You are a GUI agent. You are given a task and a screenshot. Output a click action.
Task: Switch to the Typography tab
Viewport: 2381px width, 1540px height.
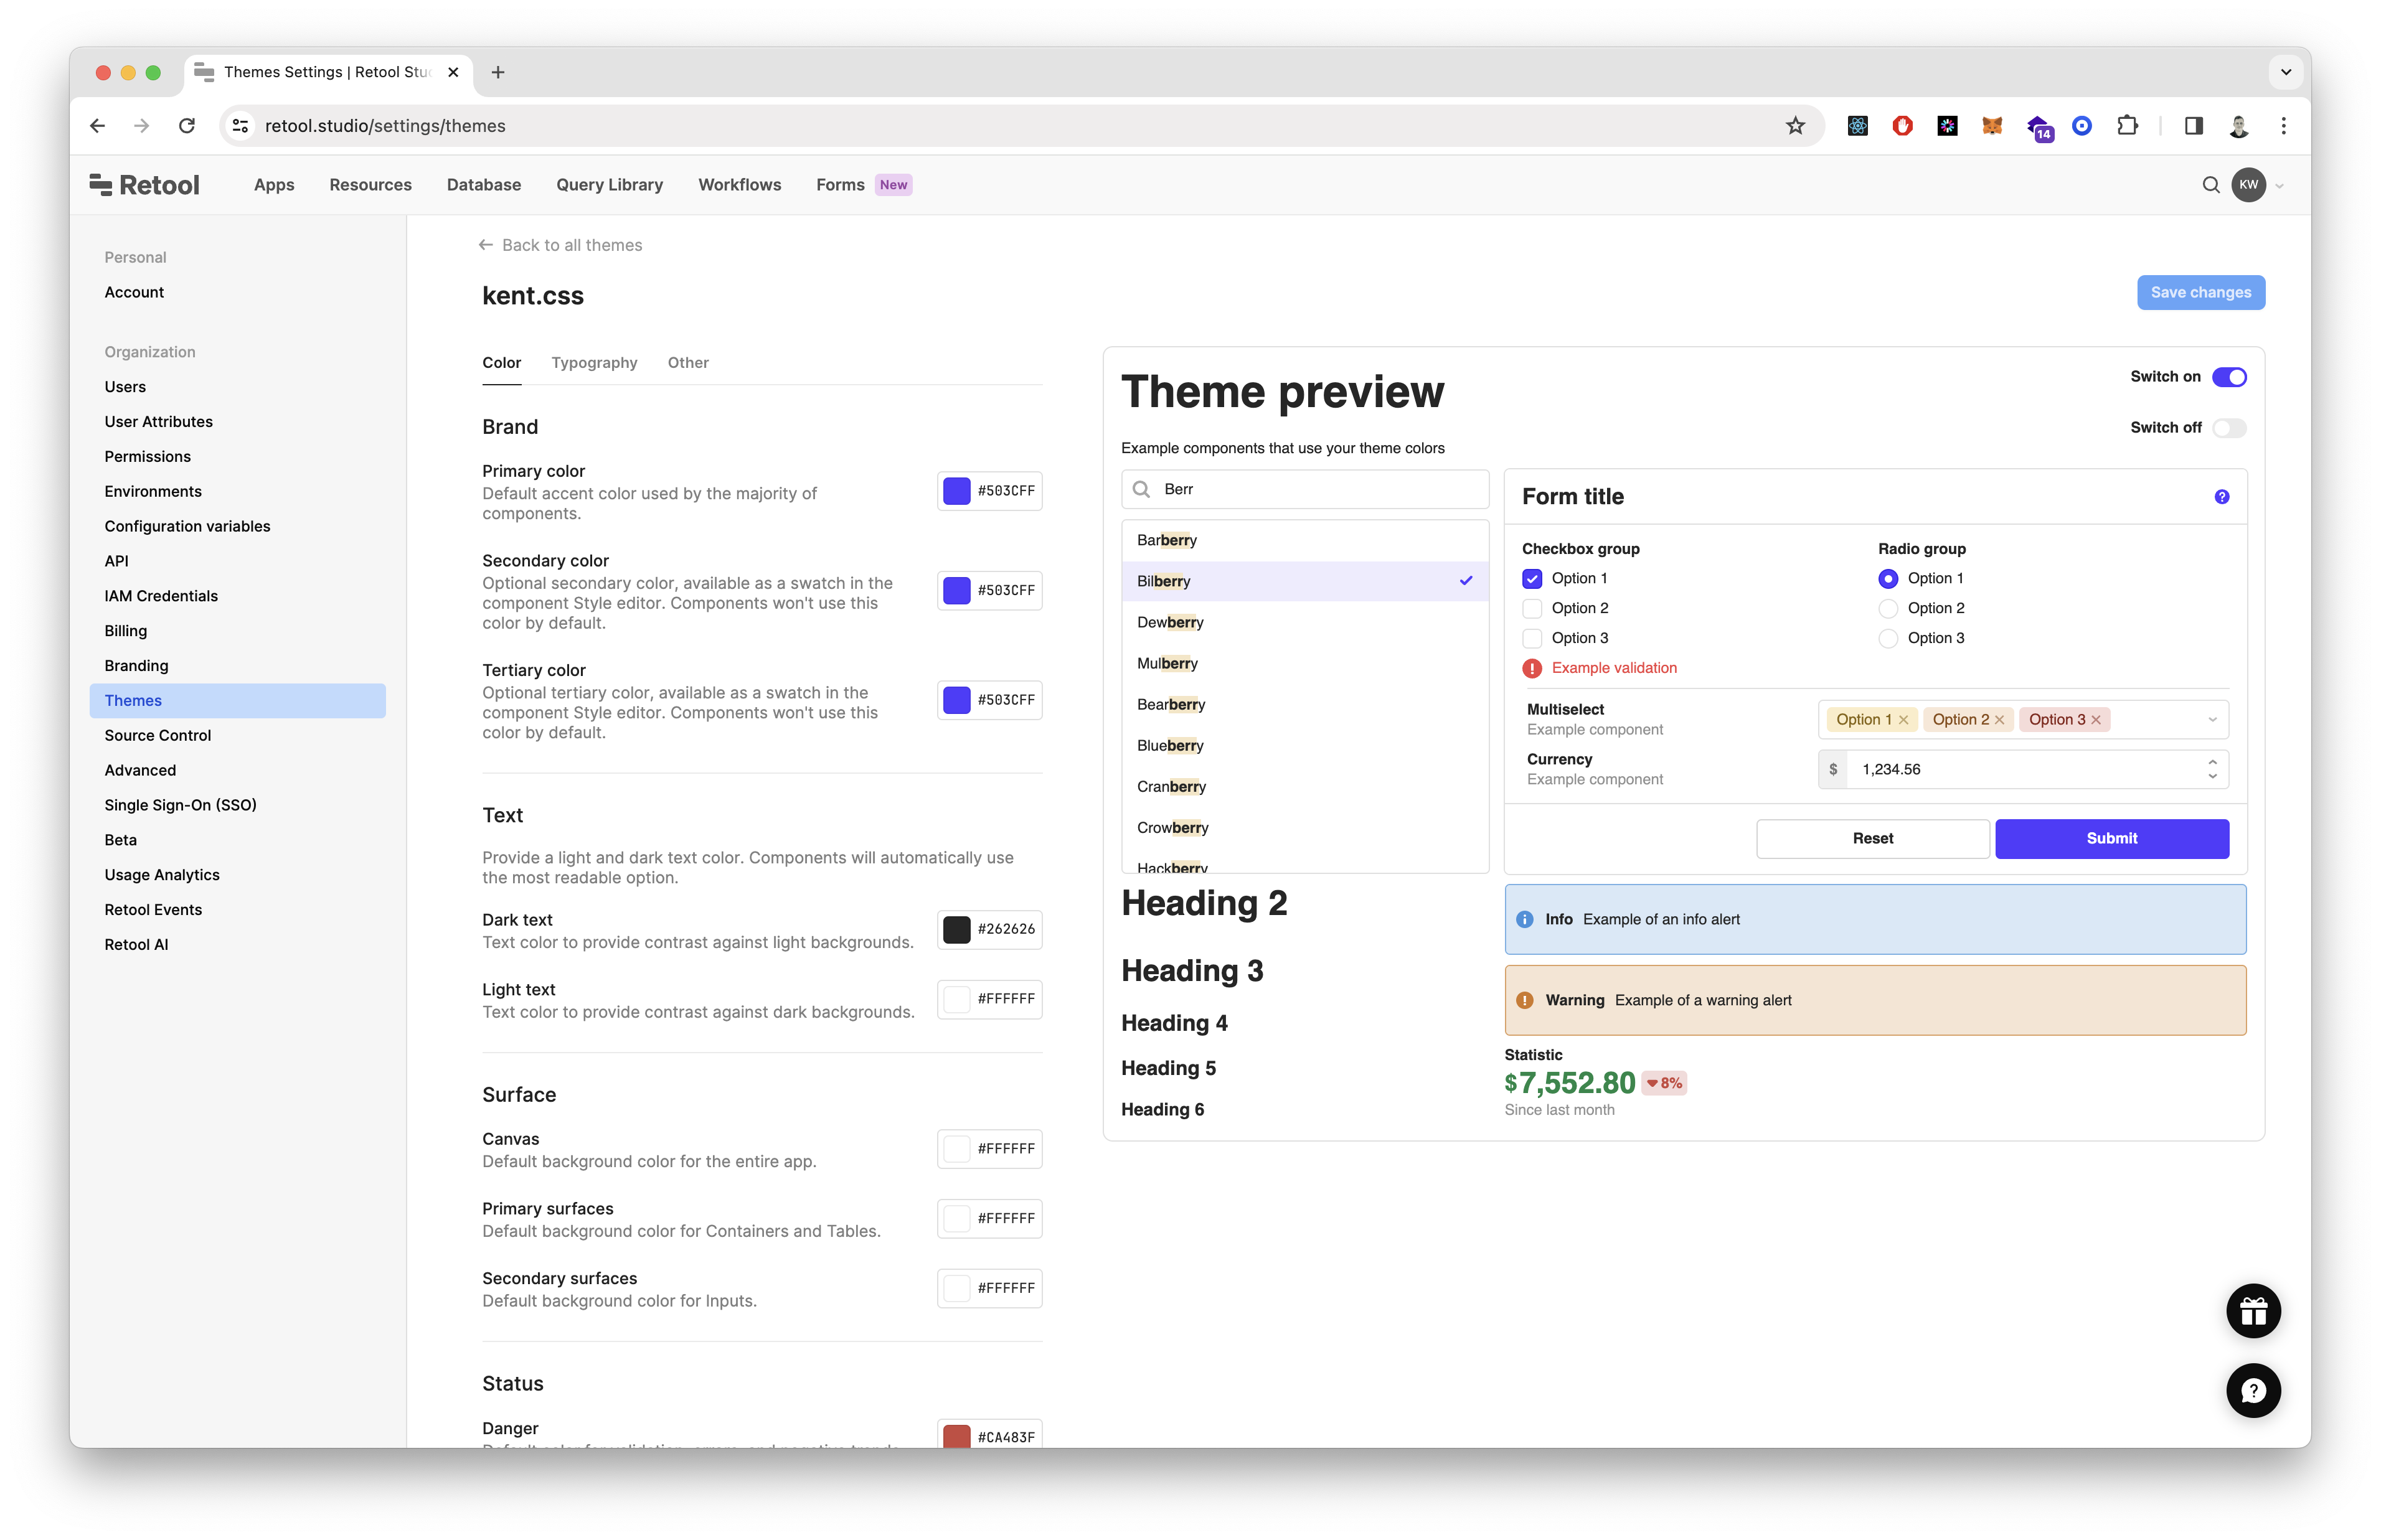click(594, 363)
